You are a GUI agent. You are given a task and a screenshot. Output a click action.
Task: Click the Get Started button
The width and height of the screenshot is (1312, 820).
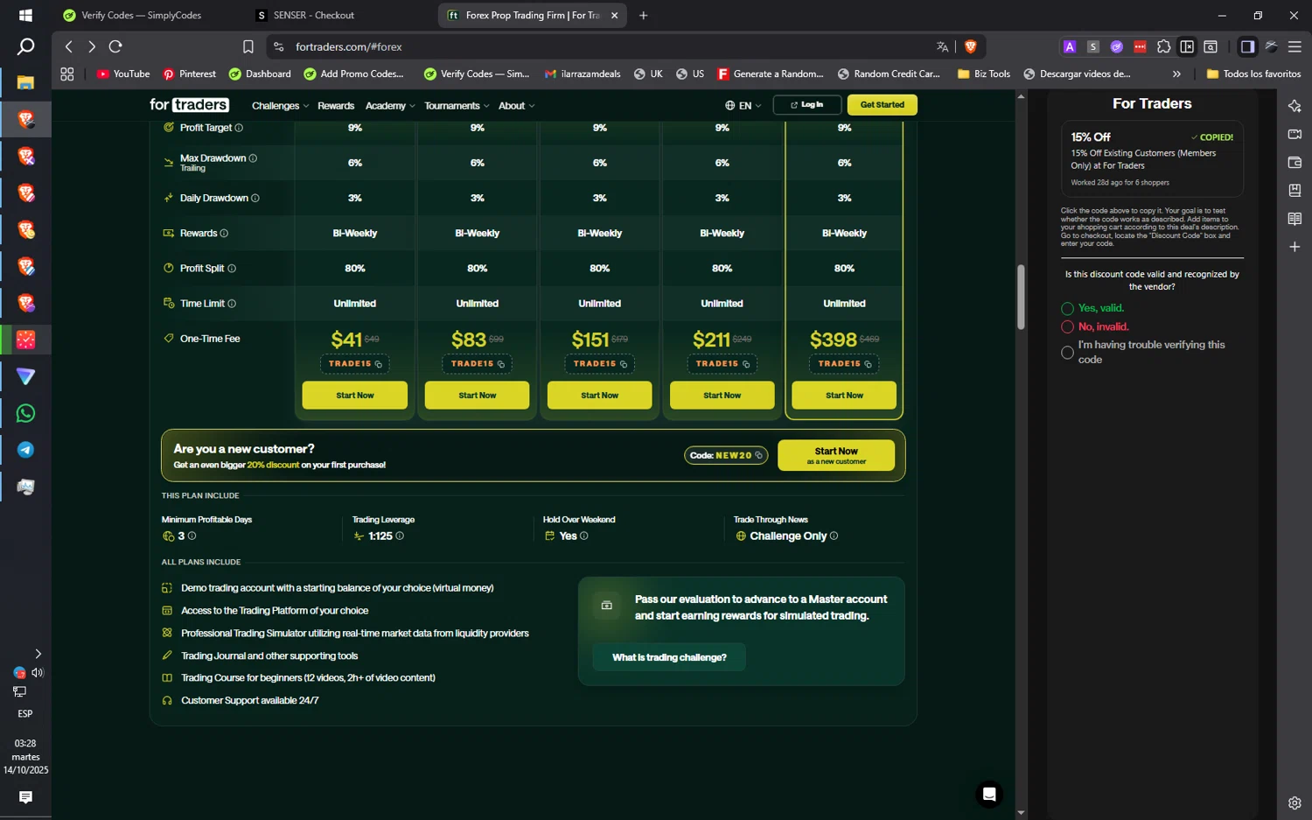point(882,105)
